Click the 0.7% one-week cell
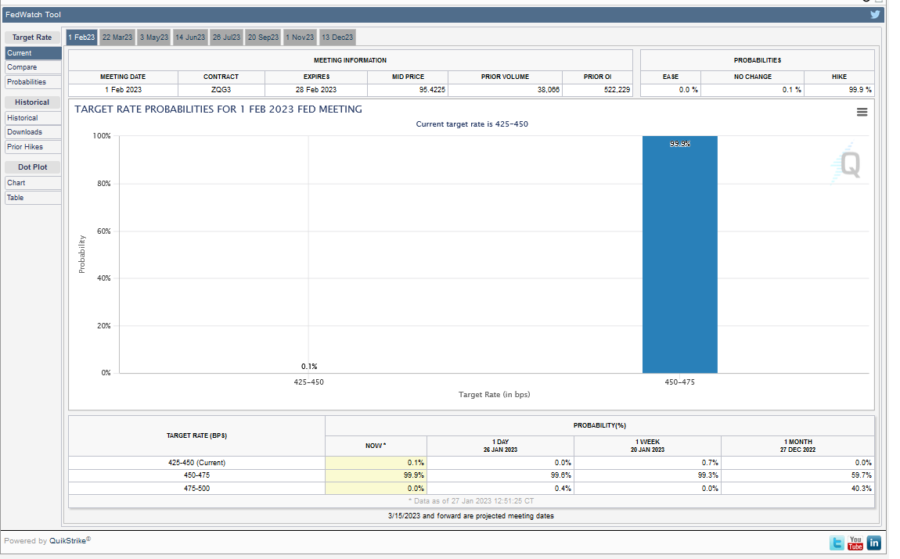 [x=647, y=463]
